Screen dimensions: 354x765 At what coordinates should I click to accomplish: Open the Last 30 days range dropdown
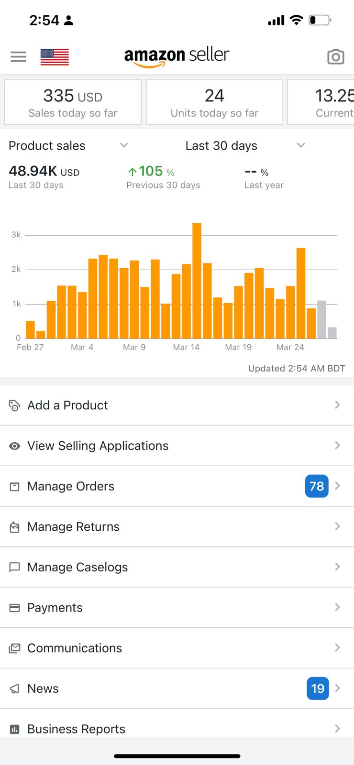(300, 145)
